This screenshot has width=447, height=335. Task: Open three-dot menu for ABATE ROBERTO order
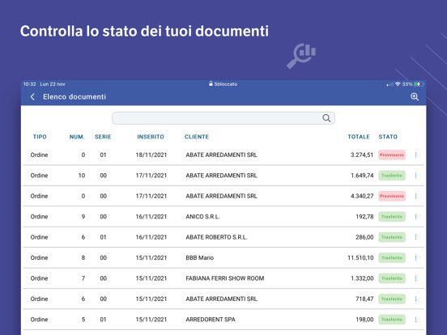(x=415, y=237)
